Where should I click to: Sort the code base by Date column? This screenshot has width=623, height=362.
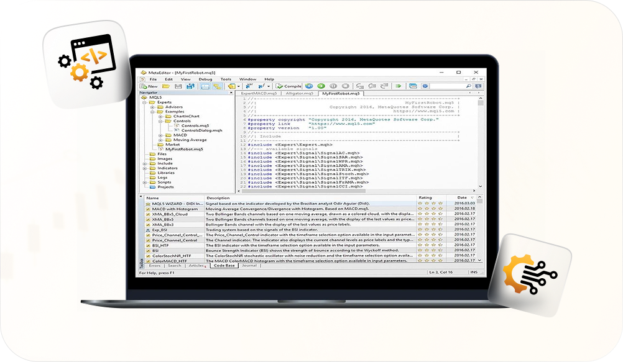coord(461,198)
